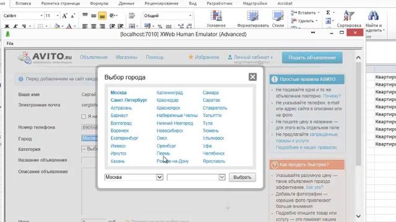Screen dimensions: 396x222
Task: Open the Как это? link in tips panel
Action: click(x=315, y=187)
